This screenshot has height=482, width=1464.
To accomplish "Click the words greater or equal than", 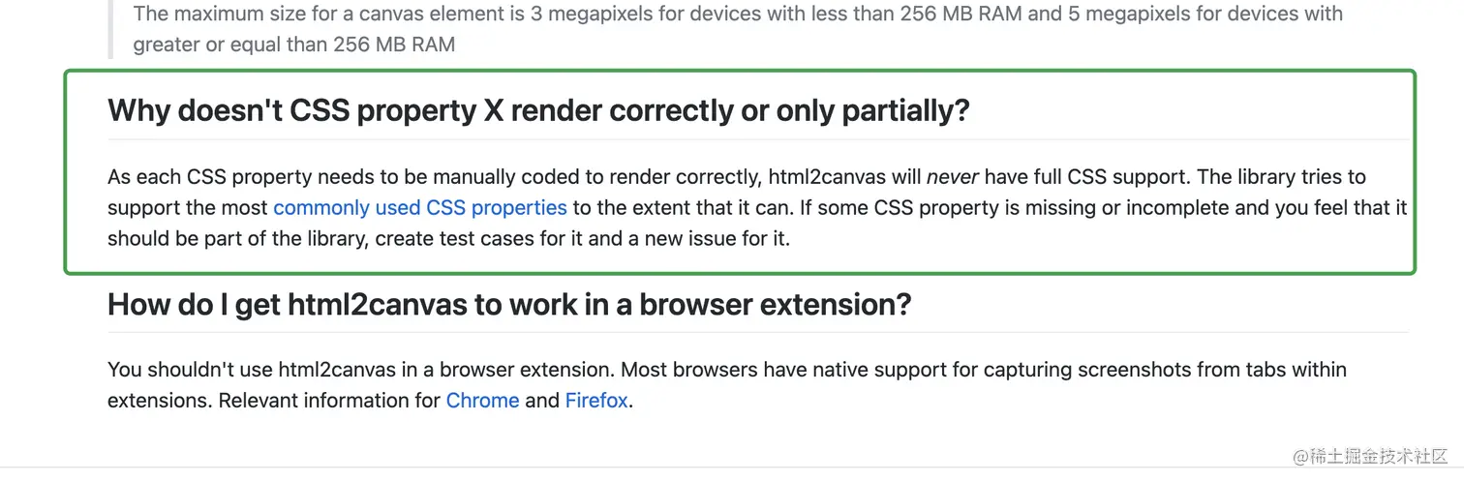I will (x=229, y=45).
